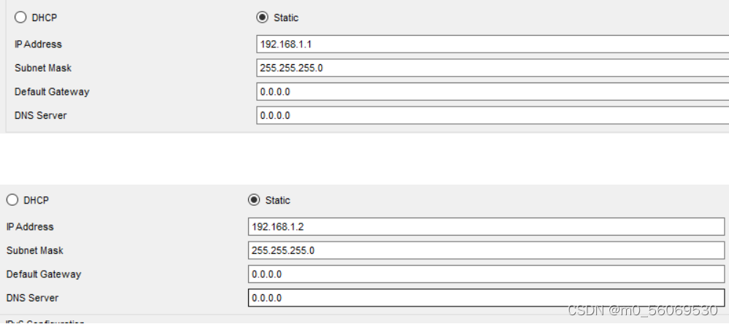Click the DNS Server label in the upper panel
The image size is (729, 324).
(x=40, y=115)
